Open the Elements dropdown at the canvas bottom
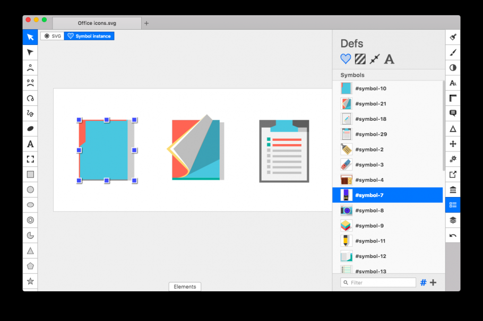Viewport: 483px width, 321px height. [x=185, y=287]
